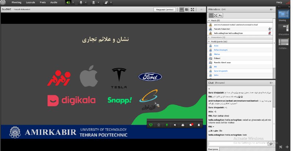Click the bell notification icon
This screenshot has width=293, height=151.
point(199,125)
